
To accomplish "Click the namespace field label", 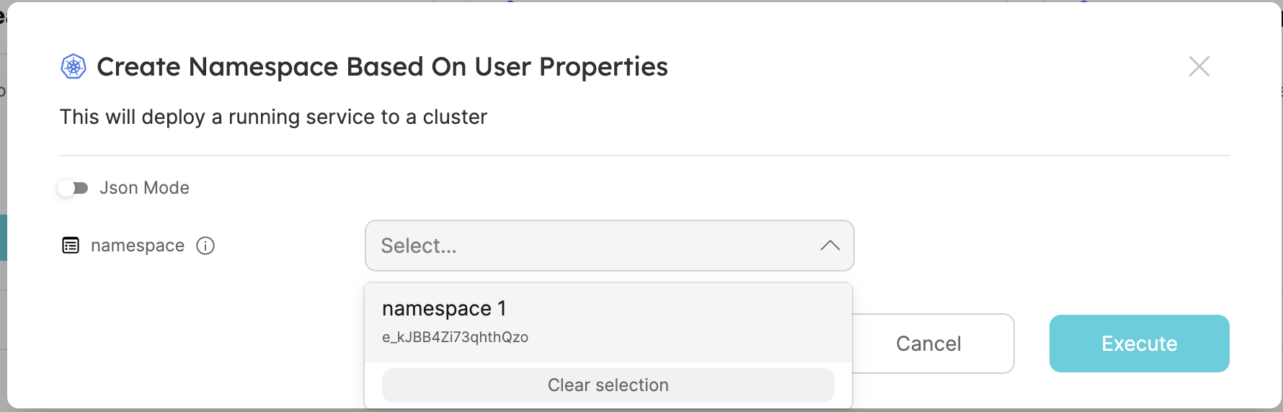I will (138, 246).
